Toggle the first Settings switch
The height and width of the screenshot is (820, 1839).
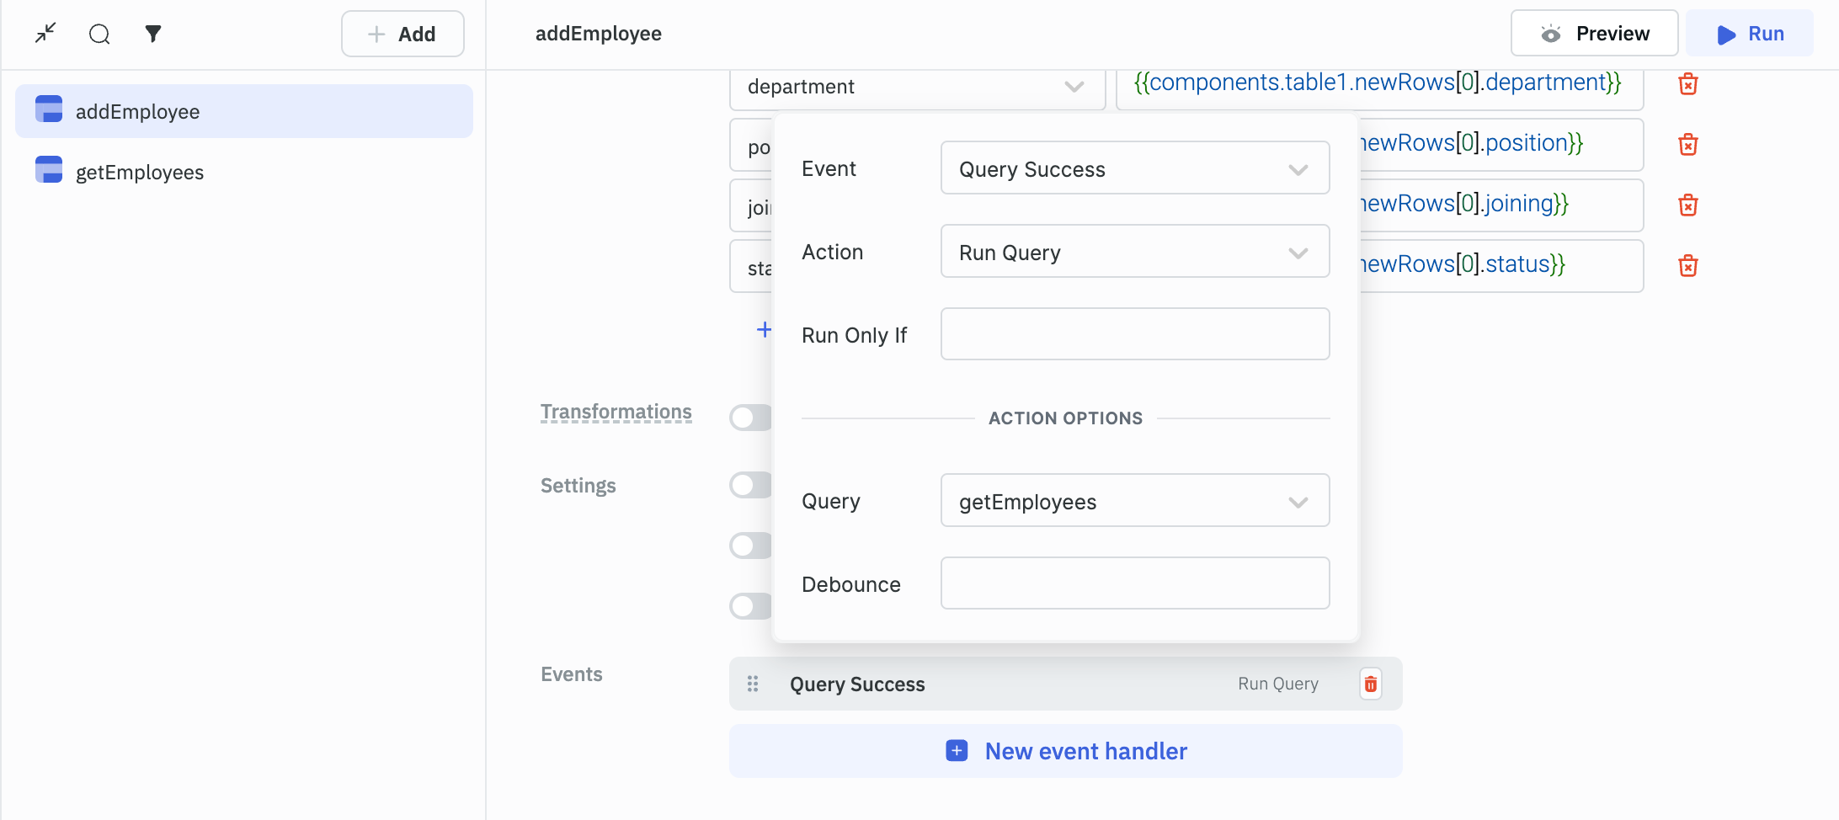(750, 485)
